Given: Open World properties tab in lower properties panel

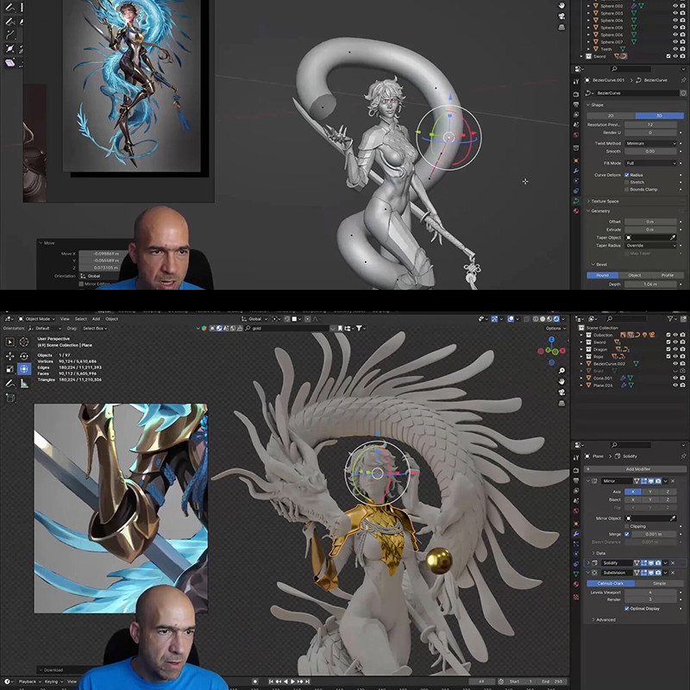Looking at the screenshot, I should (576, 511).
